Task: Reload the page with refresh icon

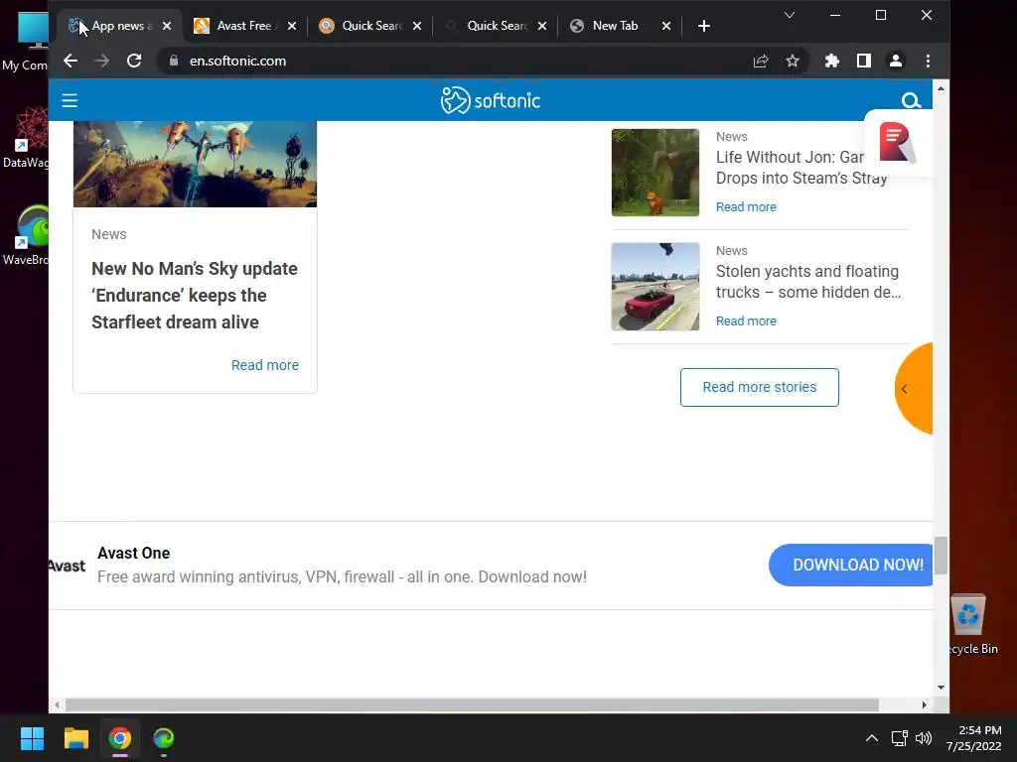Action: point(134,61)
